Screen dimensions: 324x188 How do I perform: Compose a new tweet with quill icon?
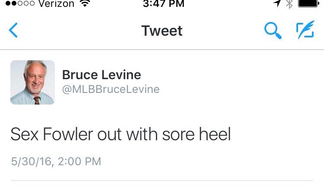click(x=305, y=31)
